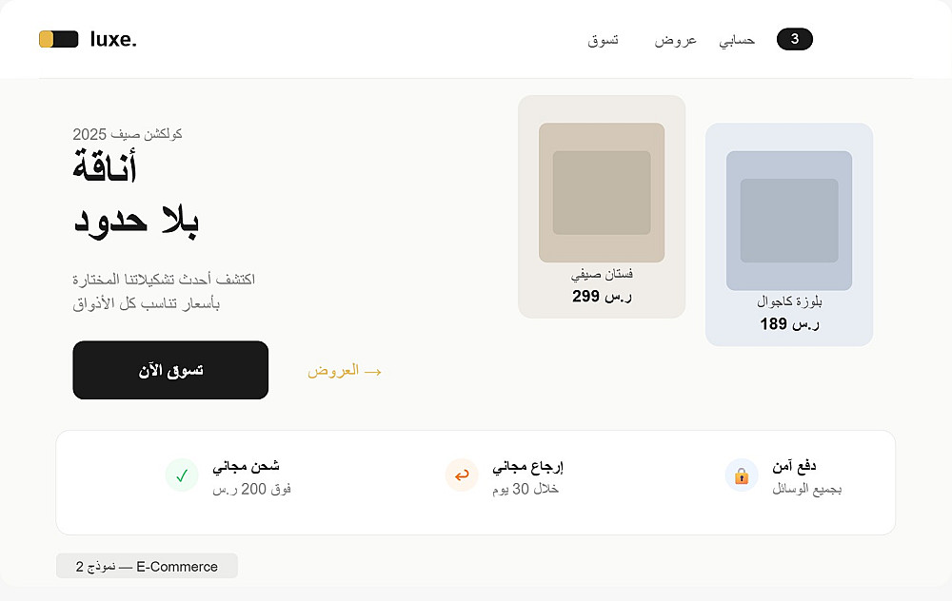Click the beige summer dress product image

tap(602, 192)
